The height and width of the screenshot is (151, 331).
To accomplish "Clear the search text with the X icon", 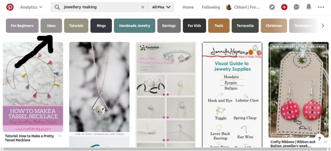I will pos(143,7).
